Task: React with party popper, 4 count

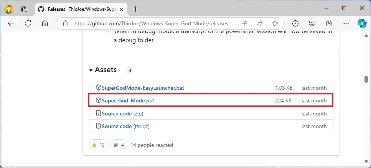Action: [x=119, y=145]
